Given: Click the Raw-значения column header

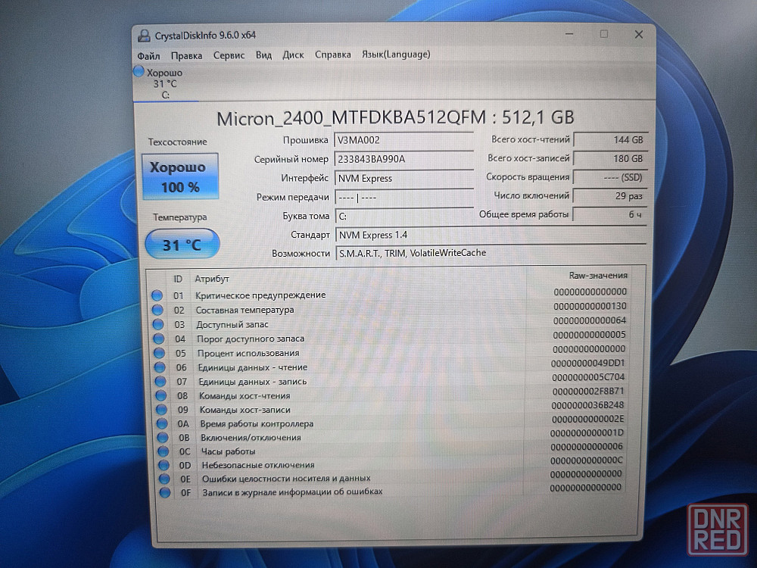Looking at the screenshot, I should [x=598, y=276].
